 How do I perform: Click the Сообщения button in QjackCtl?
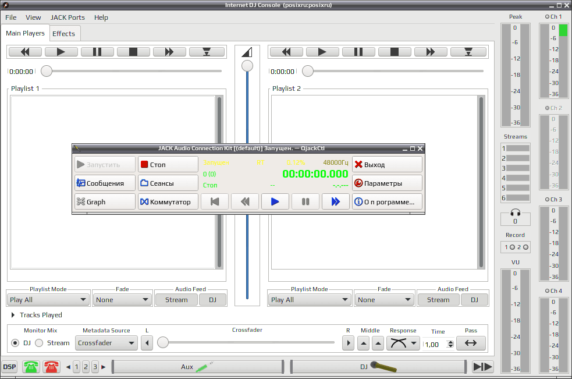coord(105,183)
